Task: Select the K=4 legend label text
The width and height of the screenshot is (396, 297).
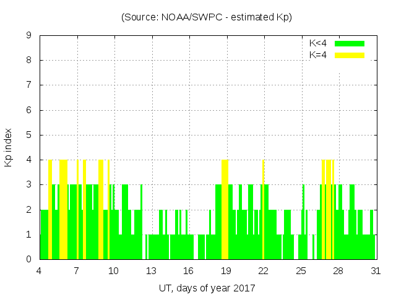Action: tap(318, 55)
